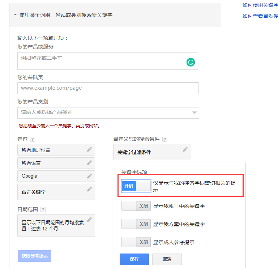This screenshot has height=268, width=278.
Task: Open the 产品类别 dropdown arrow
Action: [x=194, y=112]
